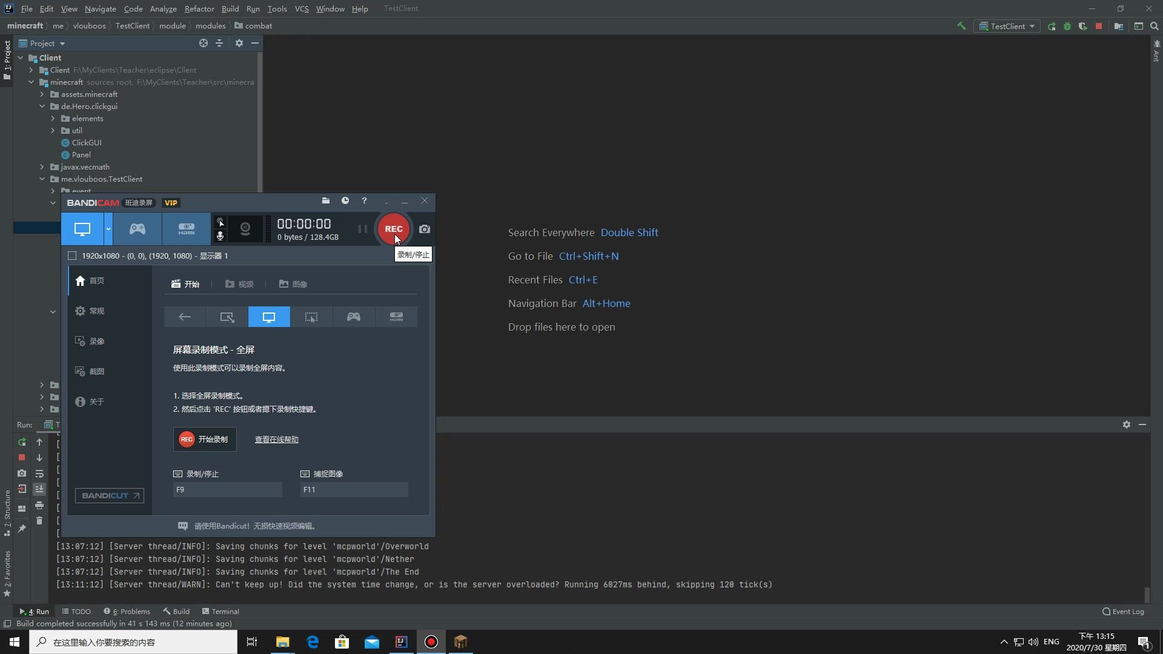
Task: Open the 查看在线帮助 online help link
Action: [276, 440]
